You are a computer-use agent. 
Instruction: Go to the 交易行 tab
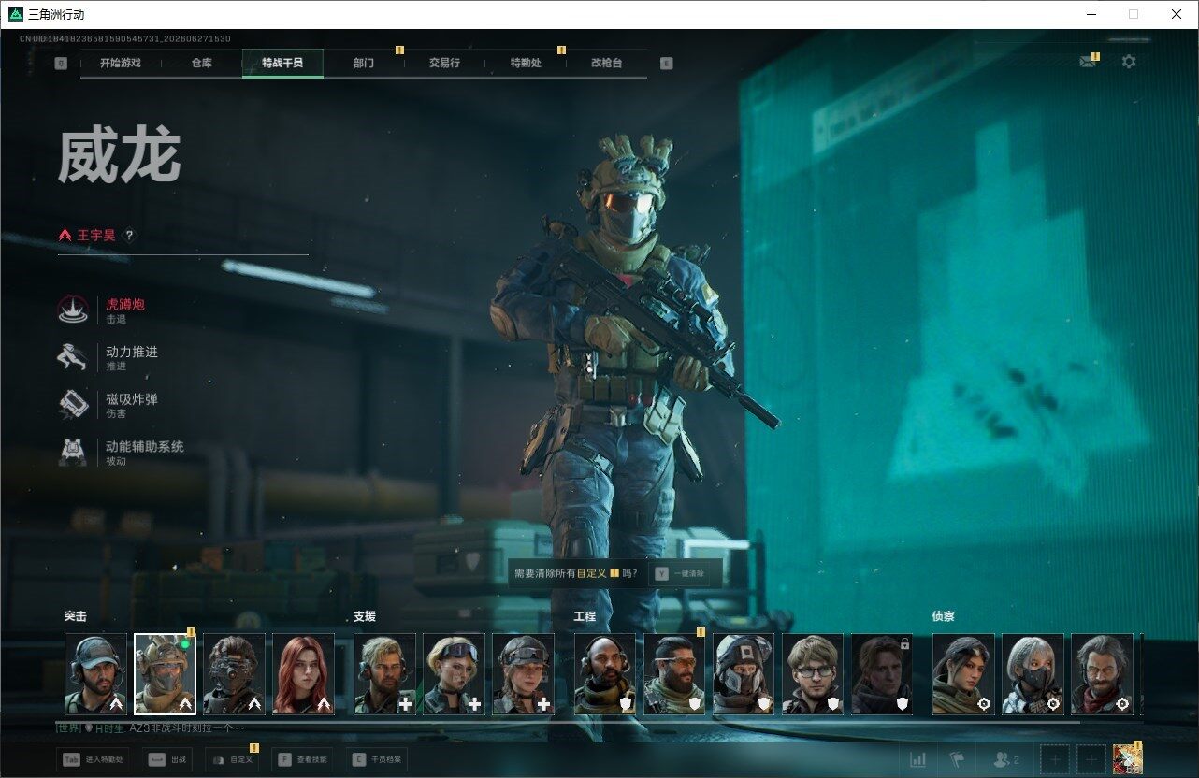pyautogui.click(x=444, y=63)
